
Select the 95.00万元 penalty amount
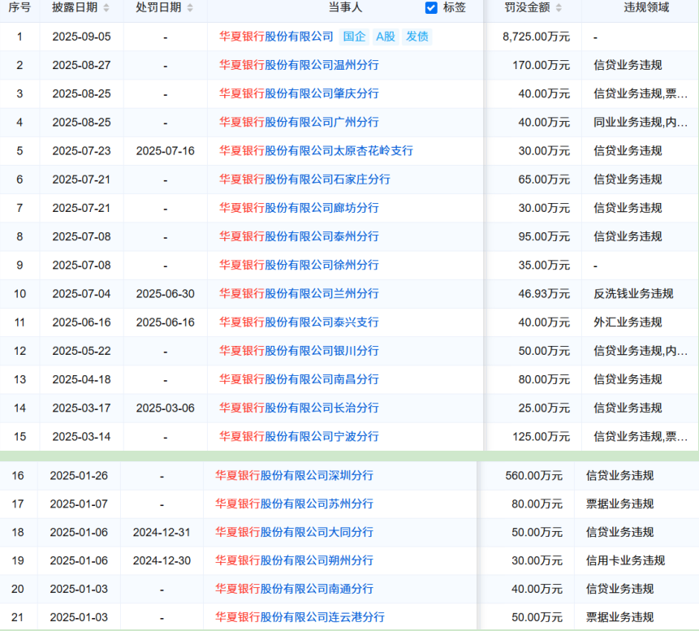[x=544, y=236]
